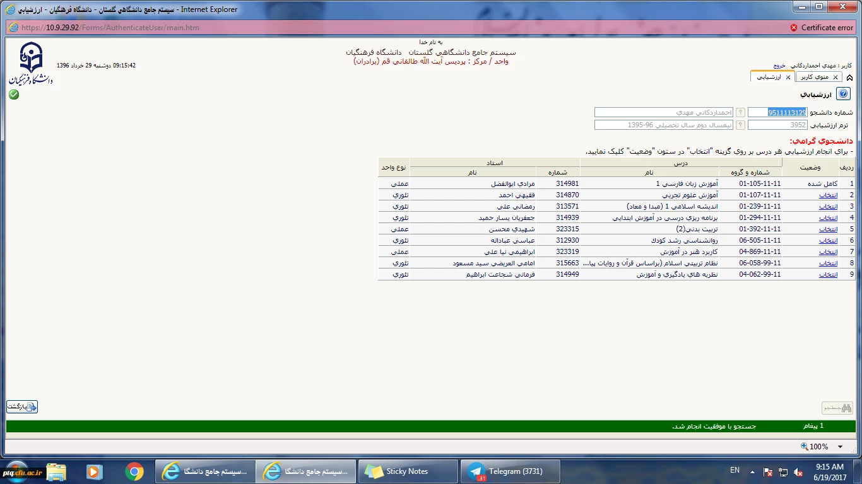
Task: Click the بازگشت back button
Action: 22,406
